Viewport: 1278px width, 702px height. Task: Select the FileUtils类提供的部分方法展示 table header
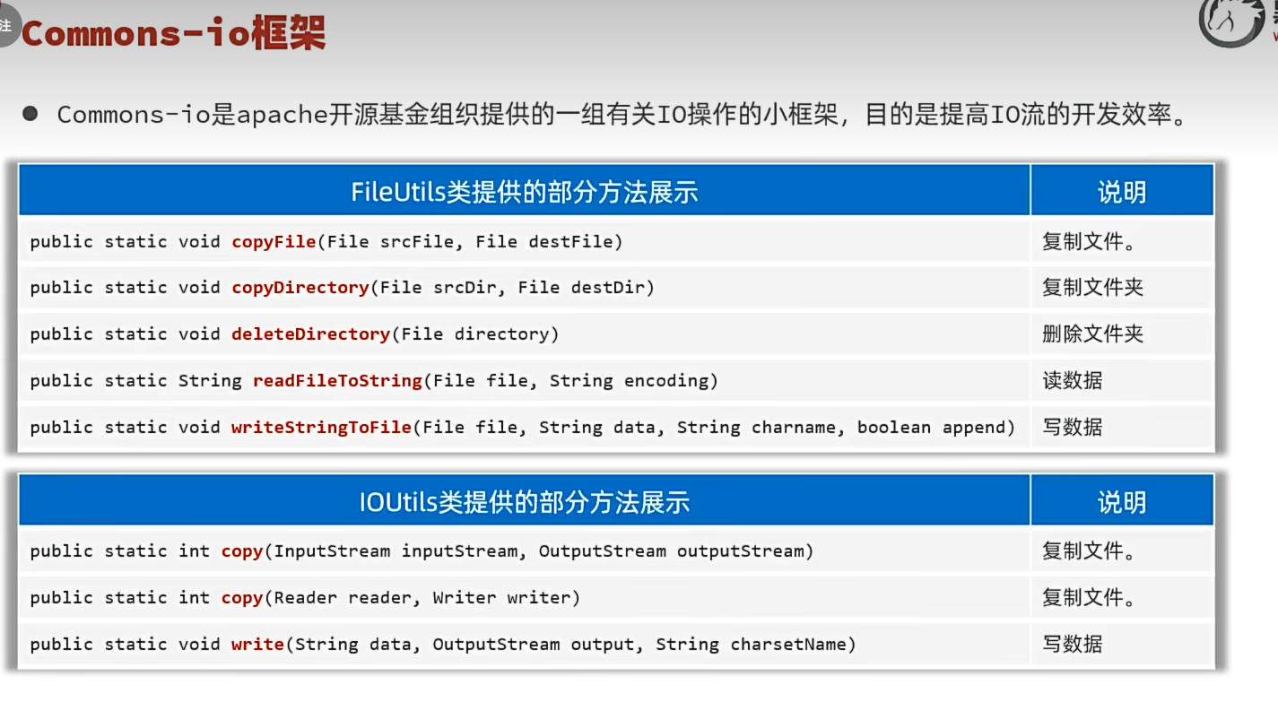[524, 190]
